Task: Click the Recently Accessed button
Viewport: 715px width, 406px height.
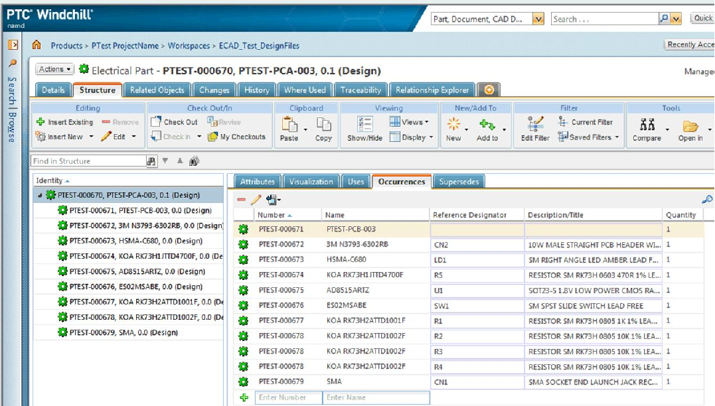Action: coord(690,44)
